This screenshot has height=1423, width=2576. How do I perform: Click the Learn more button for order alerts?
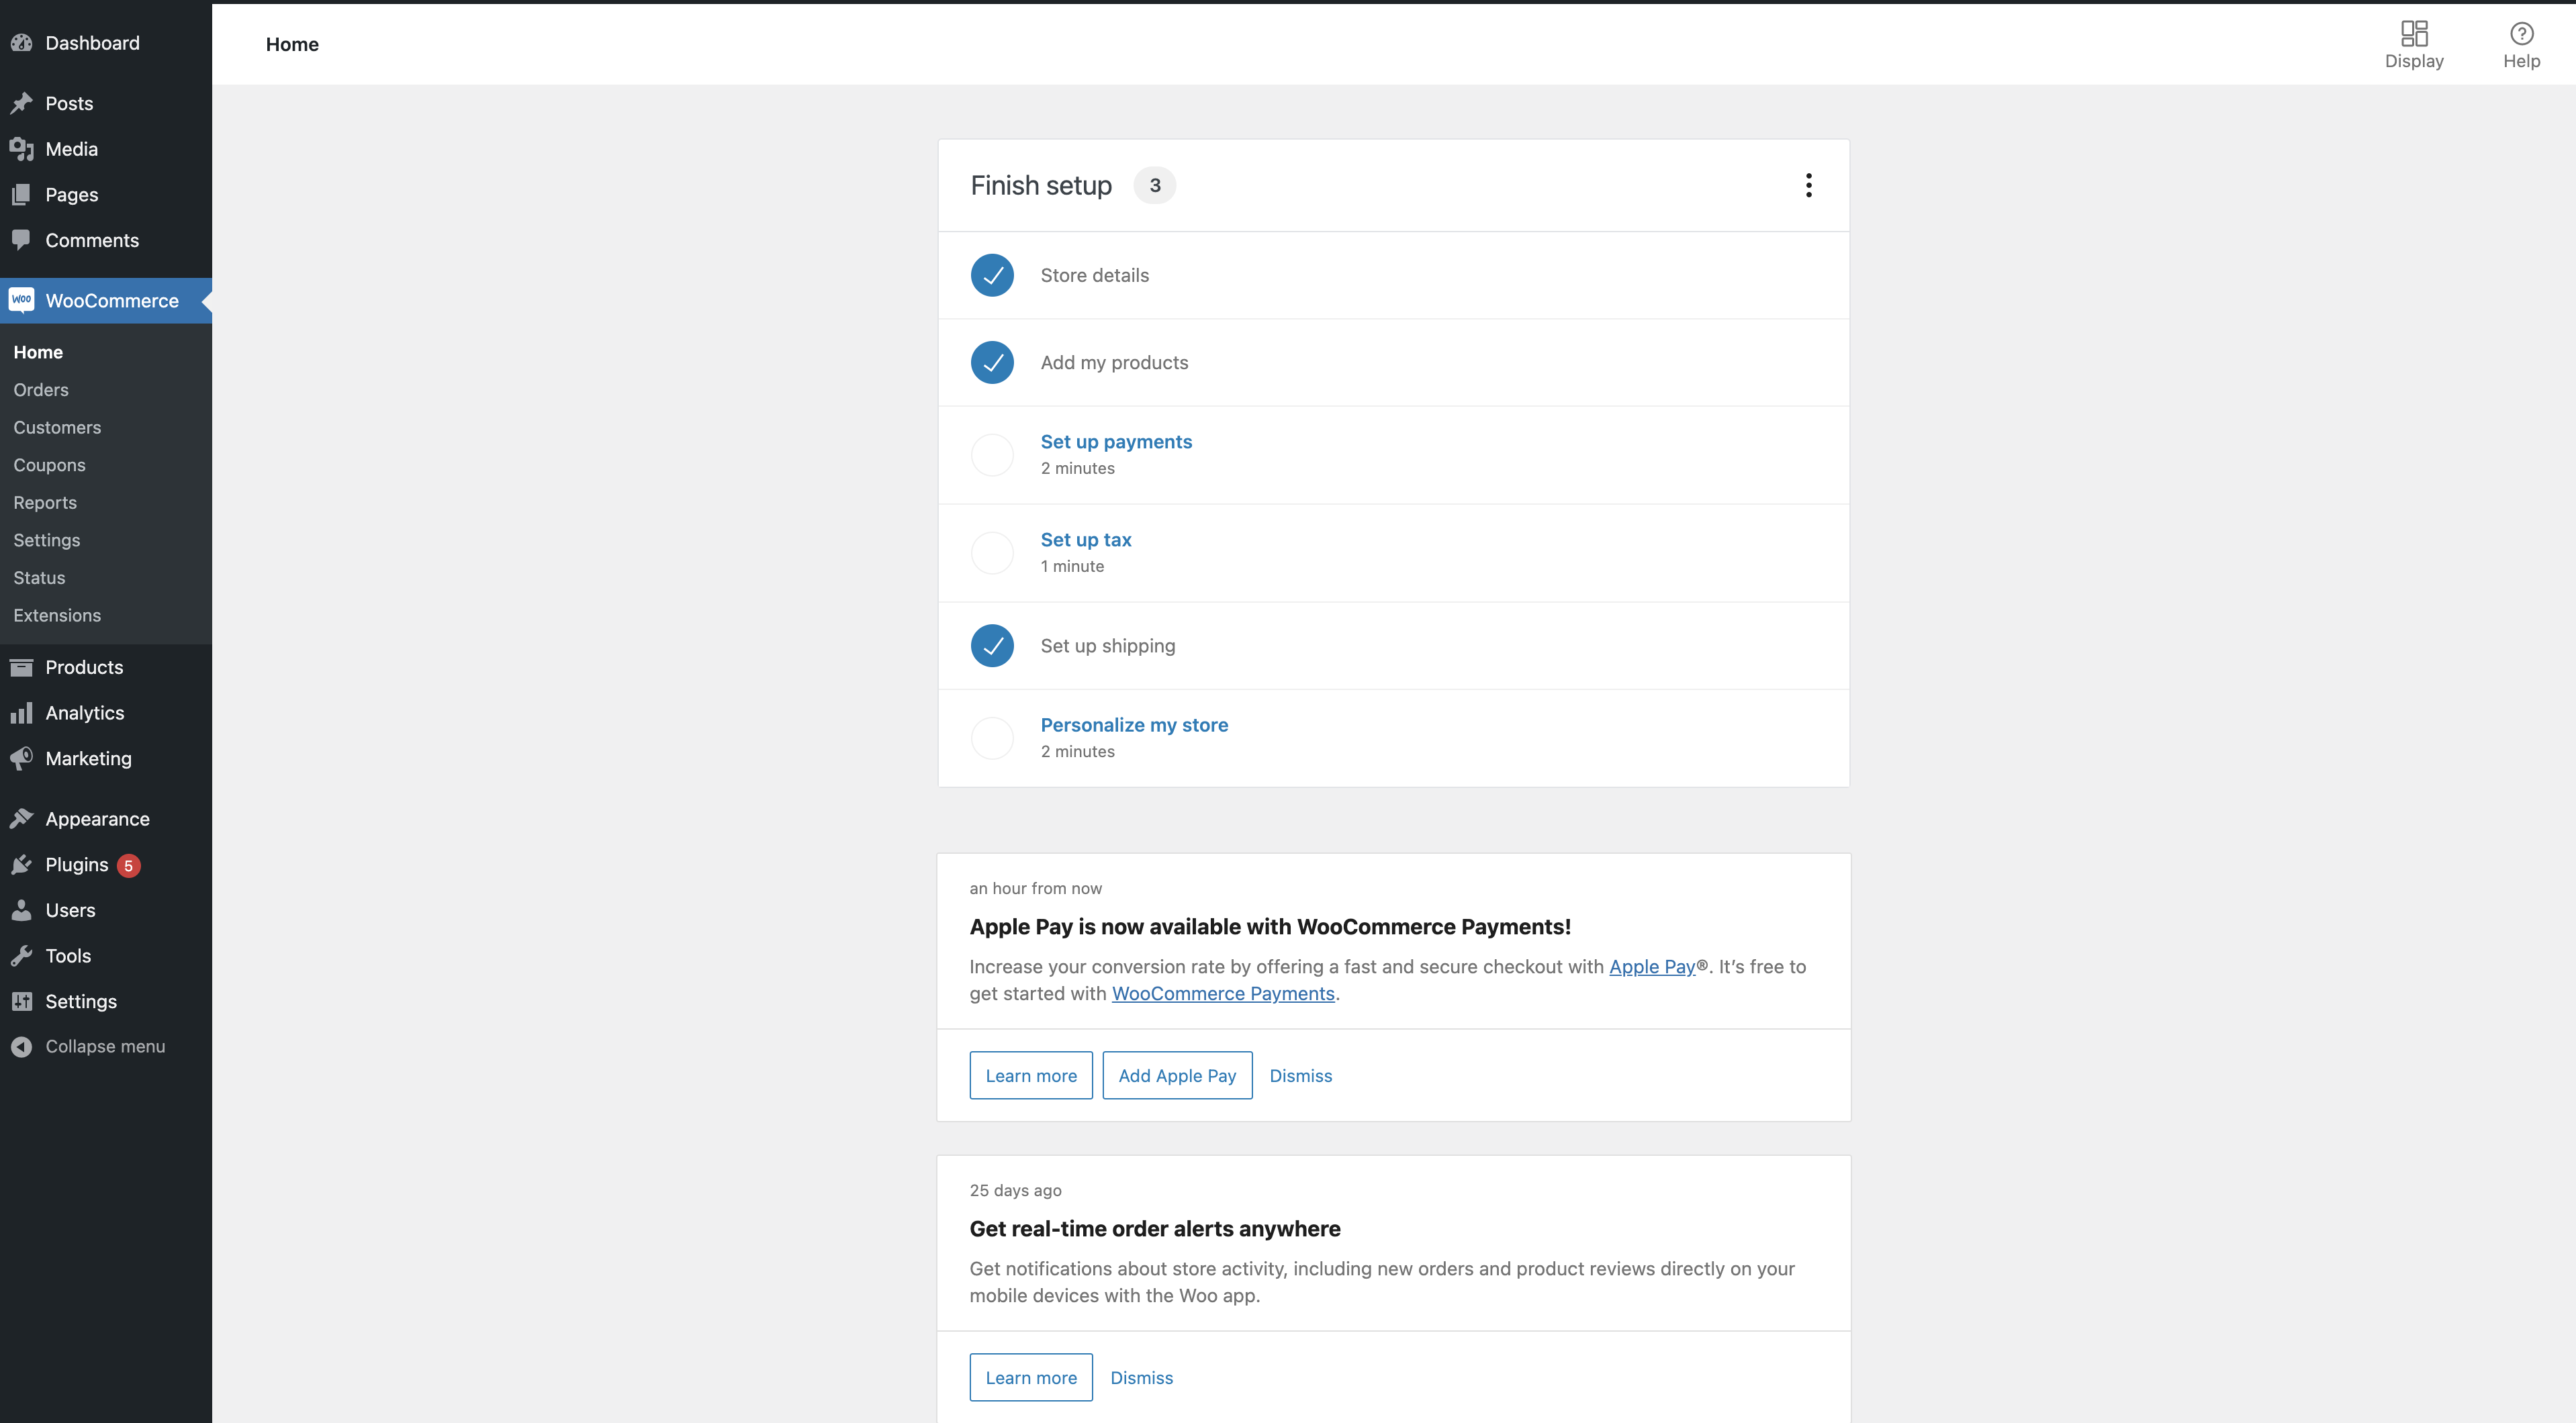tap(1030, 1377)
